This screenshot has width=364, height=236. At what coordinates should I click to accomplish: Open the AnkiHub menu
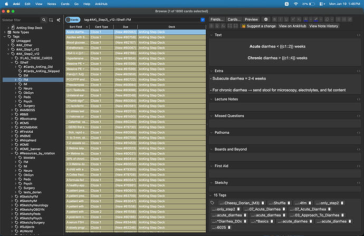(x=101, y=4)
